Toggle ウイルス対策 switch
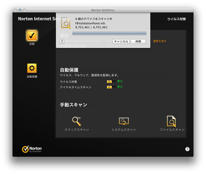Screen dimensions: 206x174 [x=112, y=82]
